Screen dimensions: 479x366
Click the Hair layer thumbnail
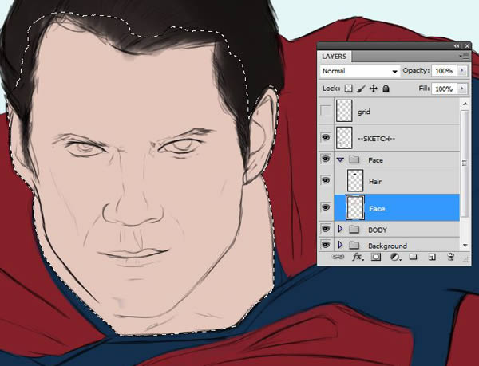point(355,181)
